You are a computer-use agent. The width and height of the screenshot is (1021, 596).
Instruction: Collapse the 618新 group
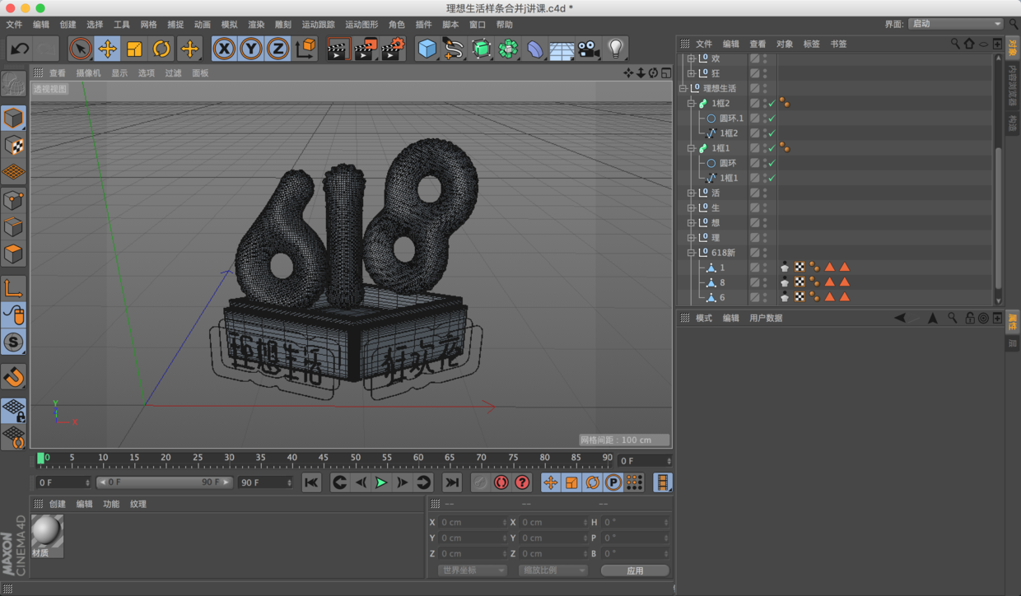(x=691, y=253)
